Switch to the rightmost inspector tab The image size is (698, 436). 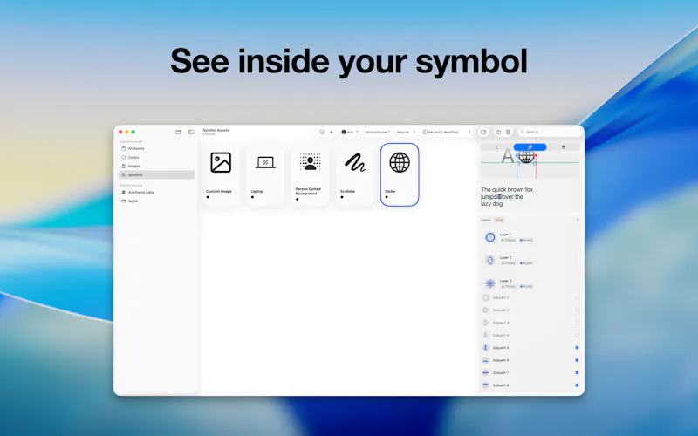[563, 147]
